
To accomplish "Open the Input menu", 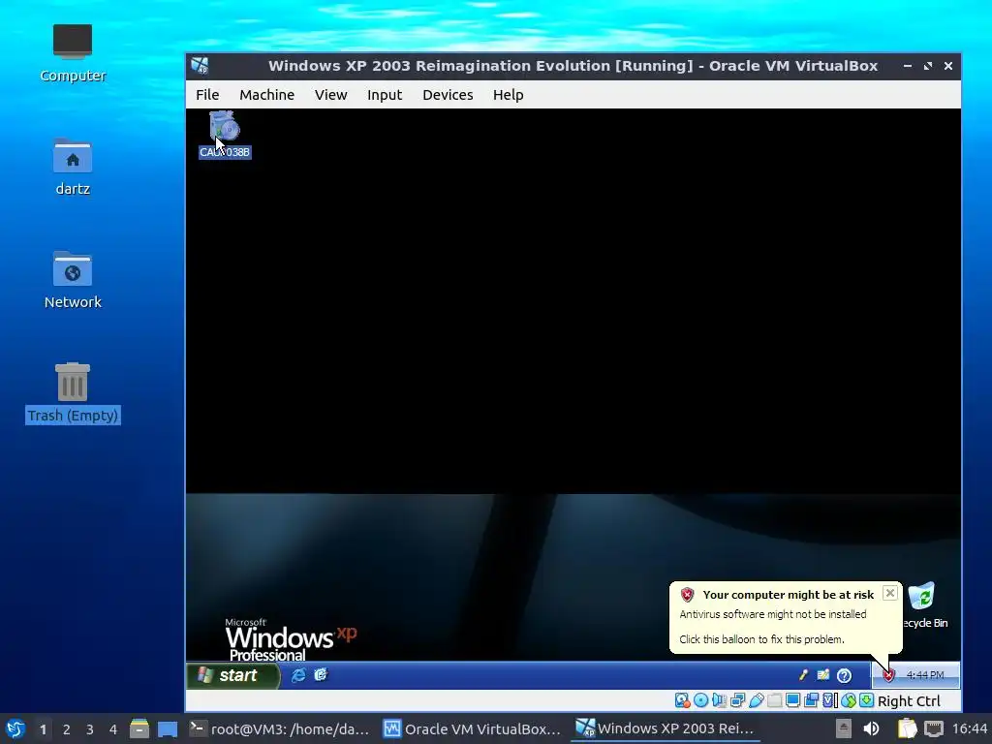I will [x=384, y=95].
